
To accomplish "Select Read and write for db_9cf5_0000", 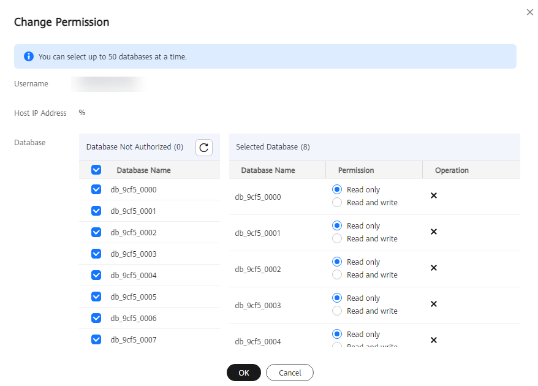I will 337,202.
